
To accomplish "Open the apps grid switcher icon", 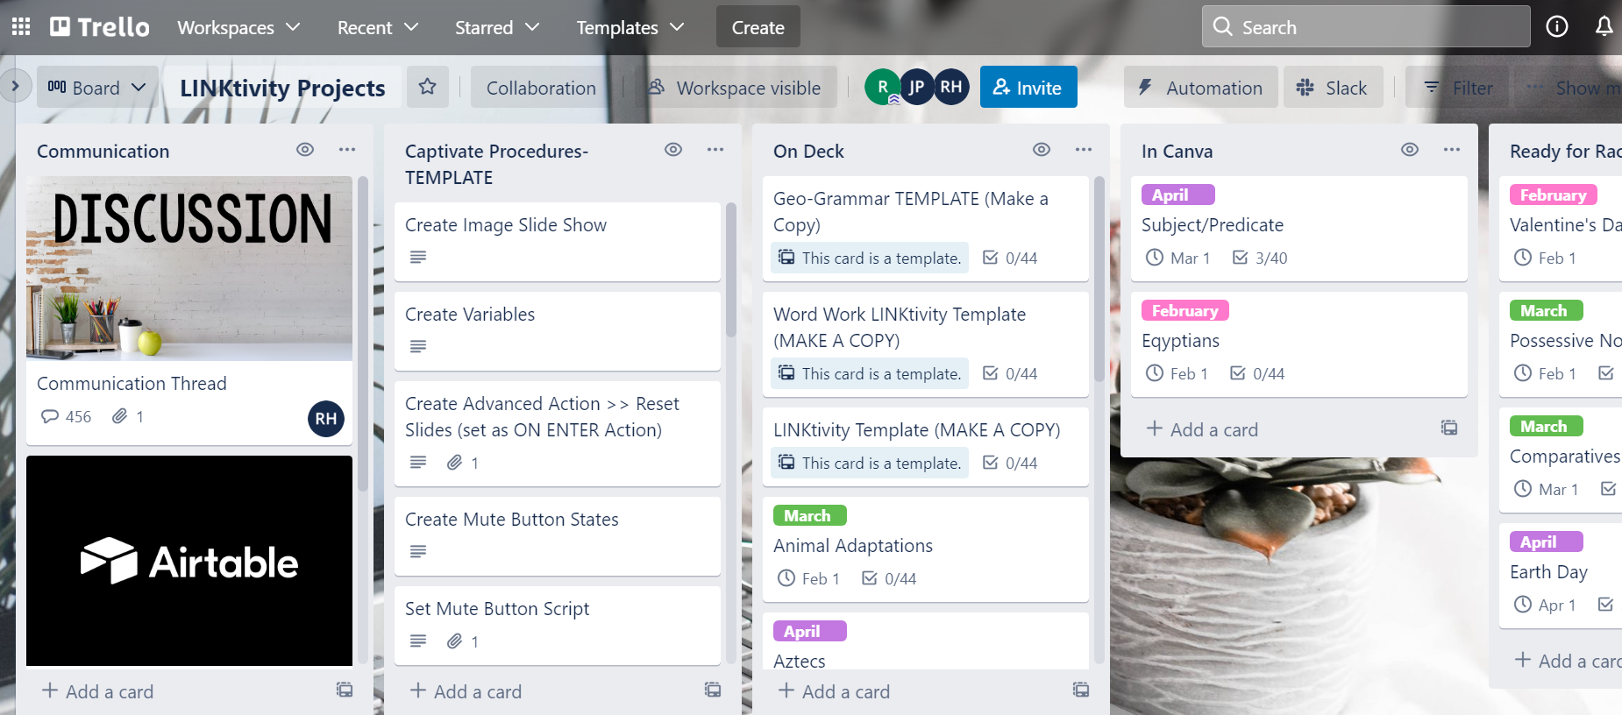I will 21,27.
